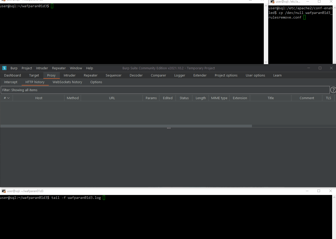The width and height of the screenshot is (336, 239).
Task: Toggle sort arrow on the # column
Action: pyautogui.click(x=9, y=98)
